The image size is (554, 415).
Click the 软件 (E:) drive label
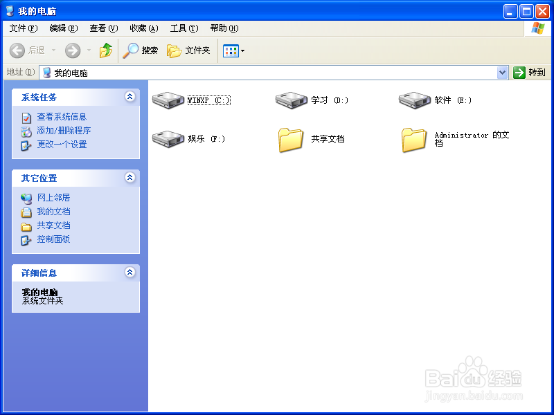click(453, 100)
